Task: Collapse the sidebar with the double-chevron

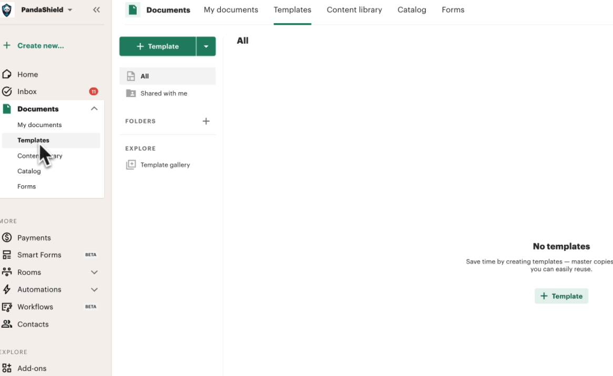Action: pyautogui.click(x=96, y=9)
